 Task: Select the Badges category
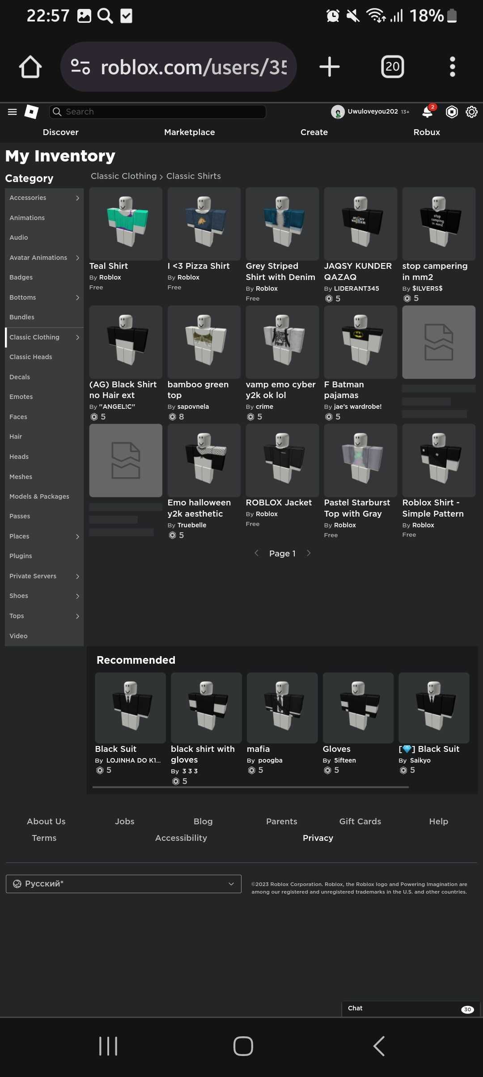(44, 277)
